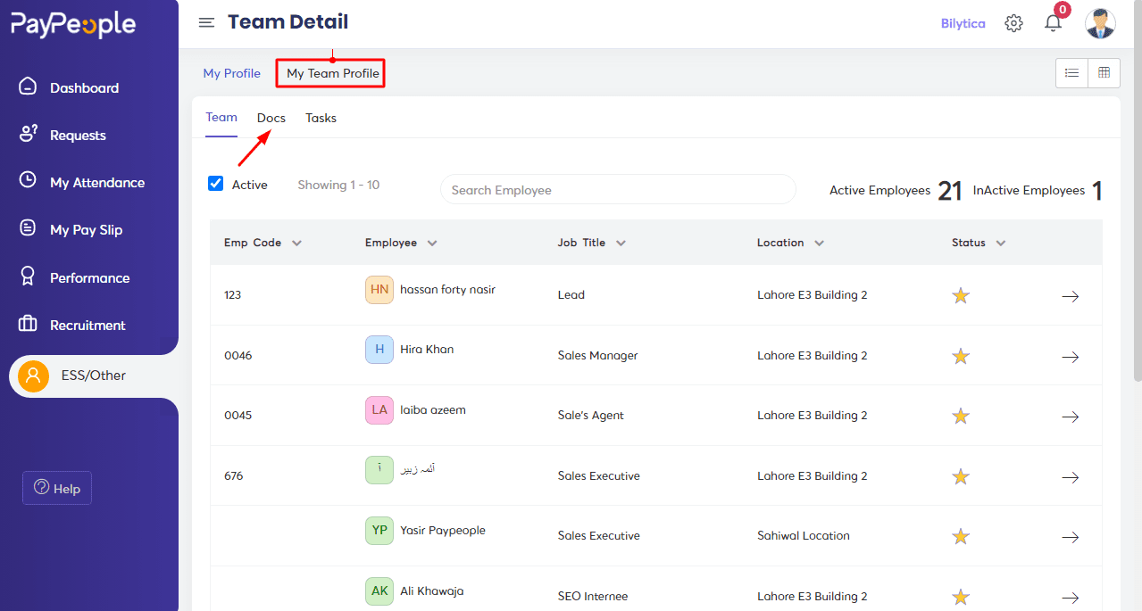Click the Active Employees count 21

click(x=950, y=191)
